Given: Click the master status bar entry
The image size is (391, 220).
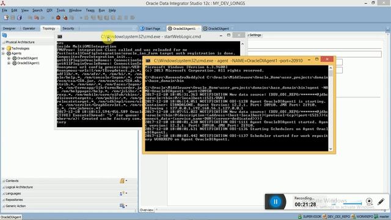Looking at the screenshot, I should coord(382,216).
